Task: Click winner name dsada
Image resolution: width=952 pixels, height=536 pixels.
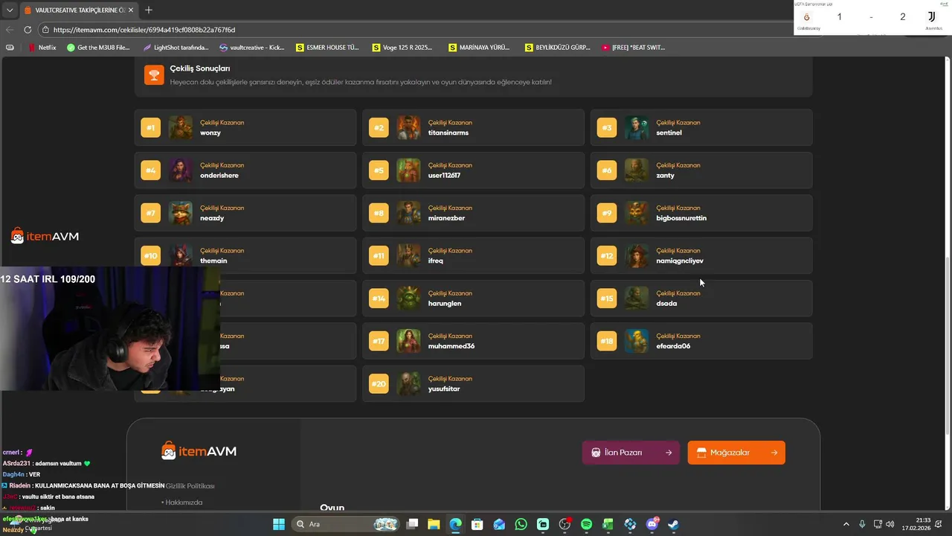Action: pyautogui.click(x=666, y=304)
